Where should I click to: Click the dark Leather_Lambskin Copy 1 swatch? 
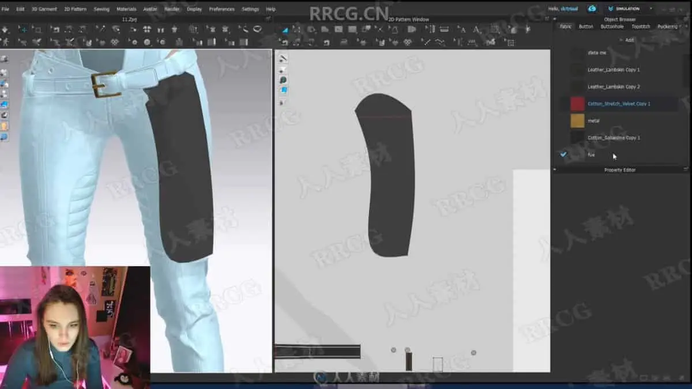577,70
